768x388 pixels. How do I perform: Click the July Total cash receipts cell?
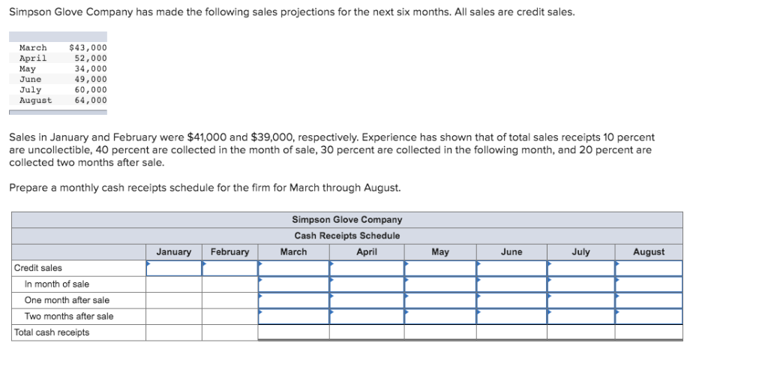pos(580,332)
